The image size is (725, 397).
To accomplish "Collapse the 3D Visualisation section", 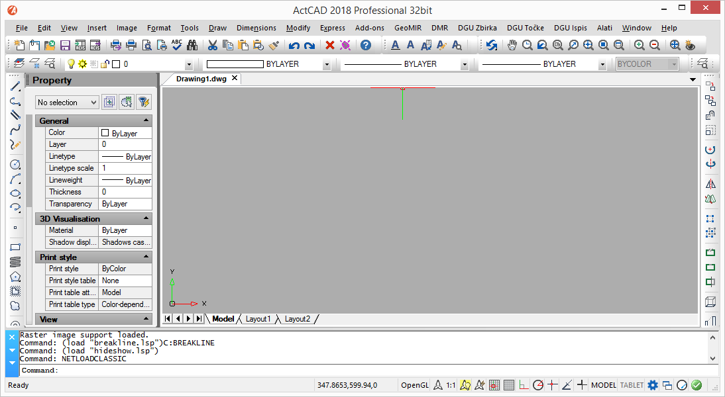I will [x=146, y=218].
